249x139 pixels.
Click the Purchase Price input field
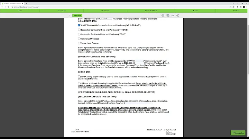[104, 19]
